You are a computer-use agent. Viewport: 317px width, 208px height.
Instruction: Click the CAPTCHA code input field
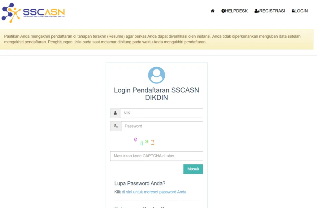tap(156, 156)
